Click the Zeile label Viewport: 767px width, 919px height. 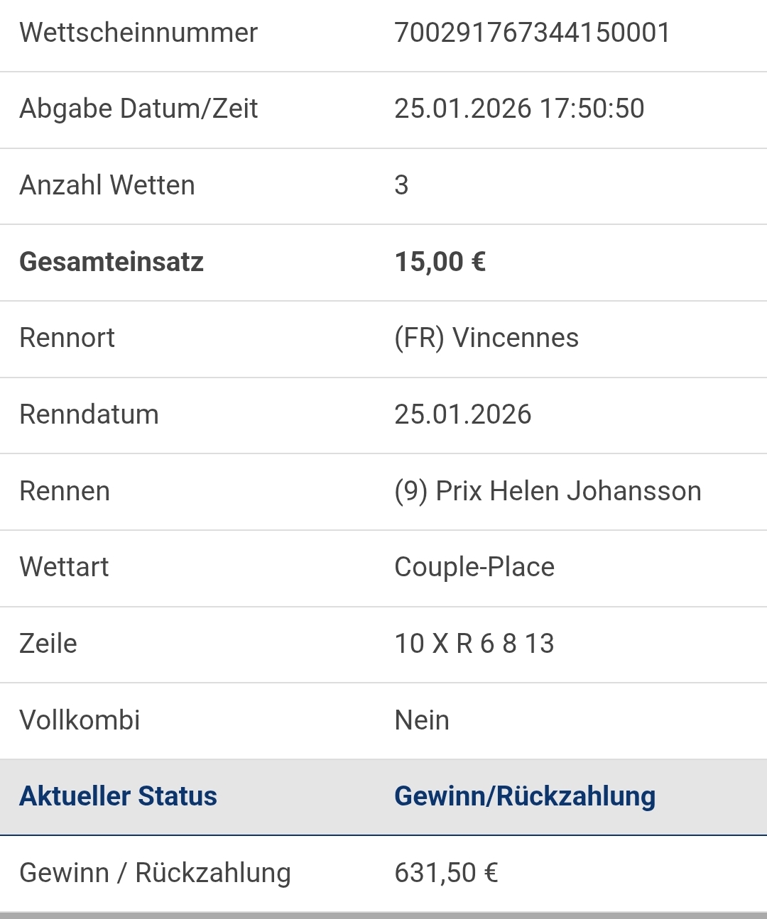tap(48, 644)
